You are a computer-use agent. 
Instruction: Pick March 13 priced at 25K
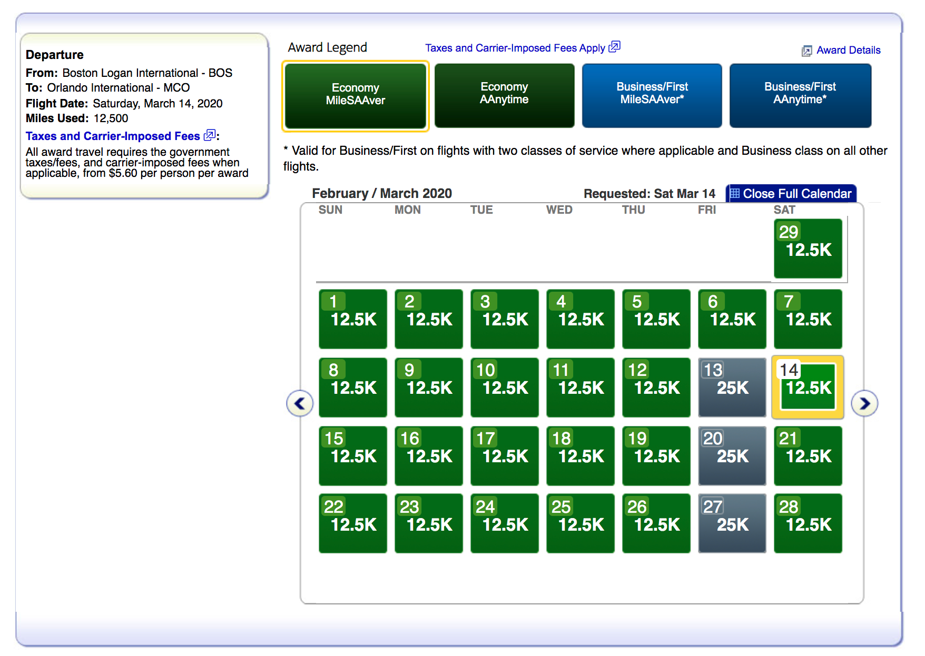coord(732,387)
